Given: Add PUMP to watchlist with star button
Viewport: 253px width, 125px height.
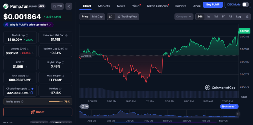Looking at the screenshot, I should [57, 6].
